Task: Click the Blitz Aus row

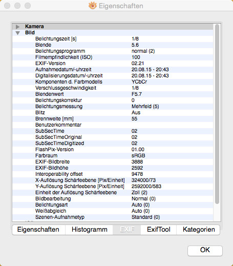Action: coord(113,113)
